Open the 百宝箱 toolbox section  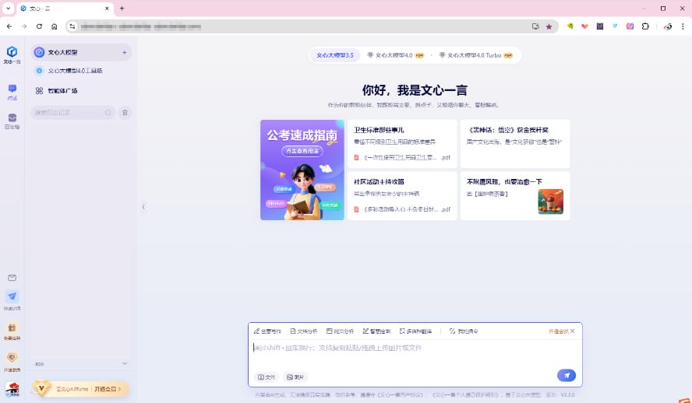coord(12,121)
